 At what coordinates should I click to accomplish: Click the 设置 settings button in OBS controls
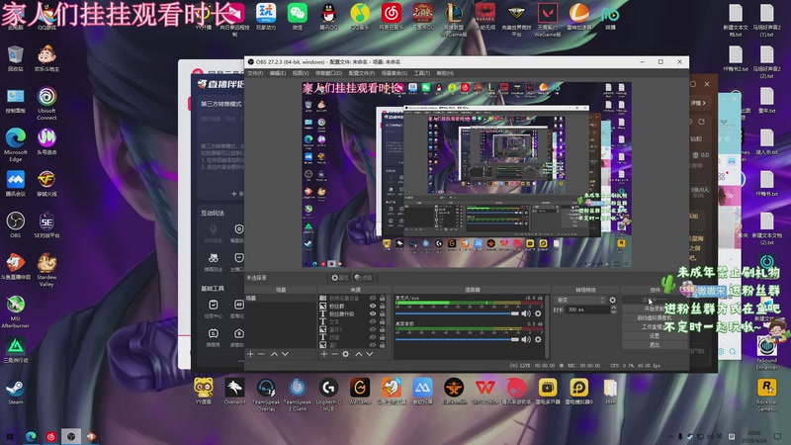click(x=655, y=336)
